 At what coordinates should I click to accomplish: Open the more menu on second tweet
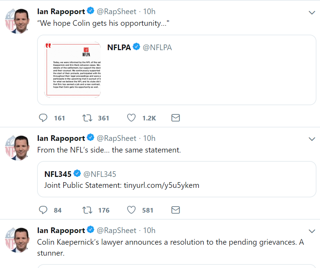(x=312, y=139)
